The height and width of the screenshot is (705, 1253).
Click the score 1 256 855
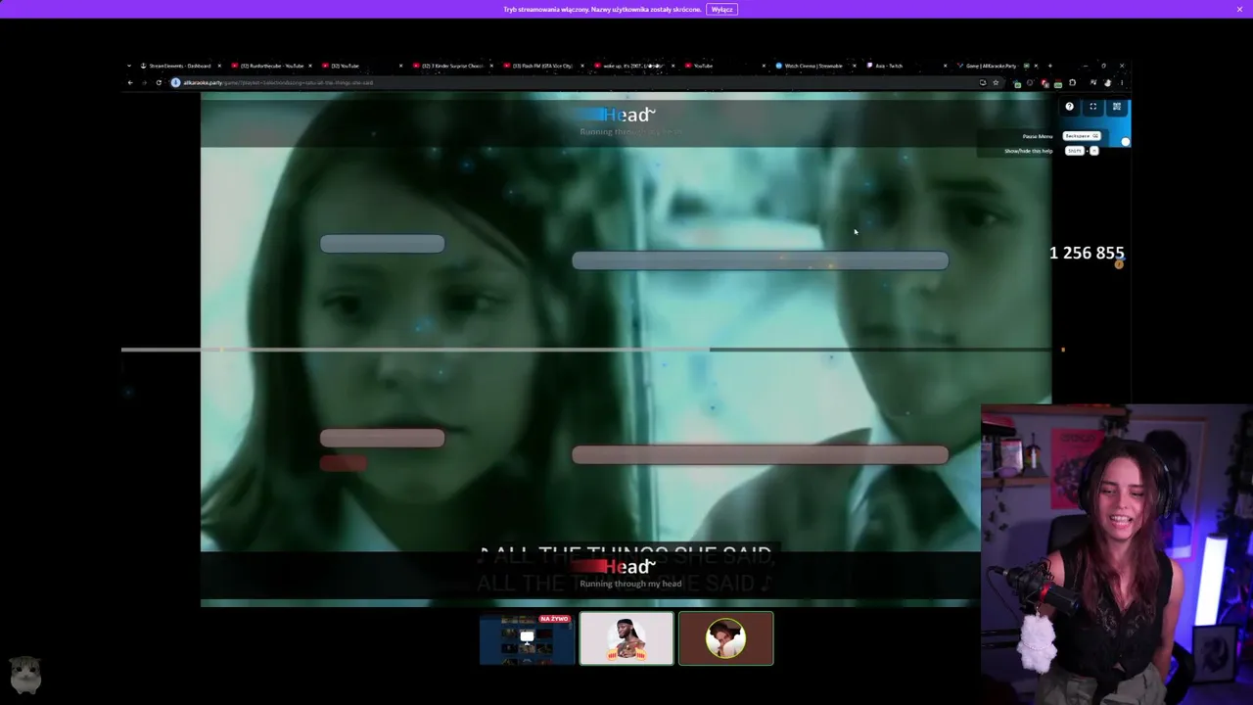(x=1087, y=253)
